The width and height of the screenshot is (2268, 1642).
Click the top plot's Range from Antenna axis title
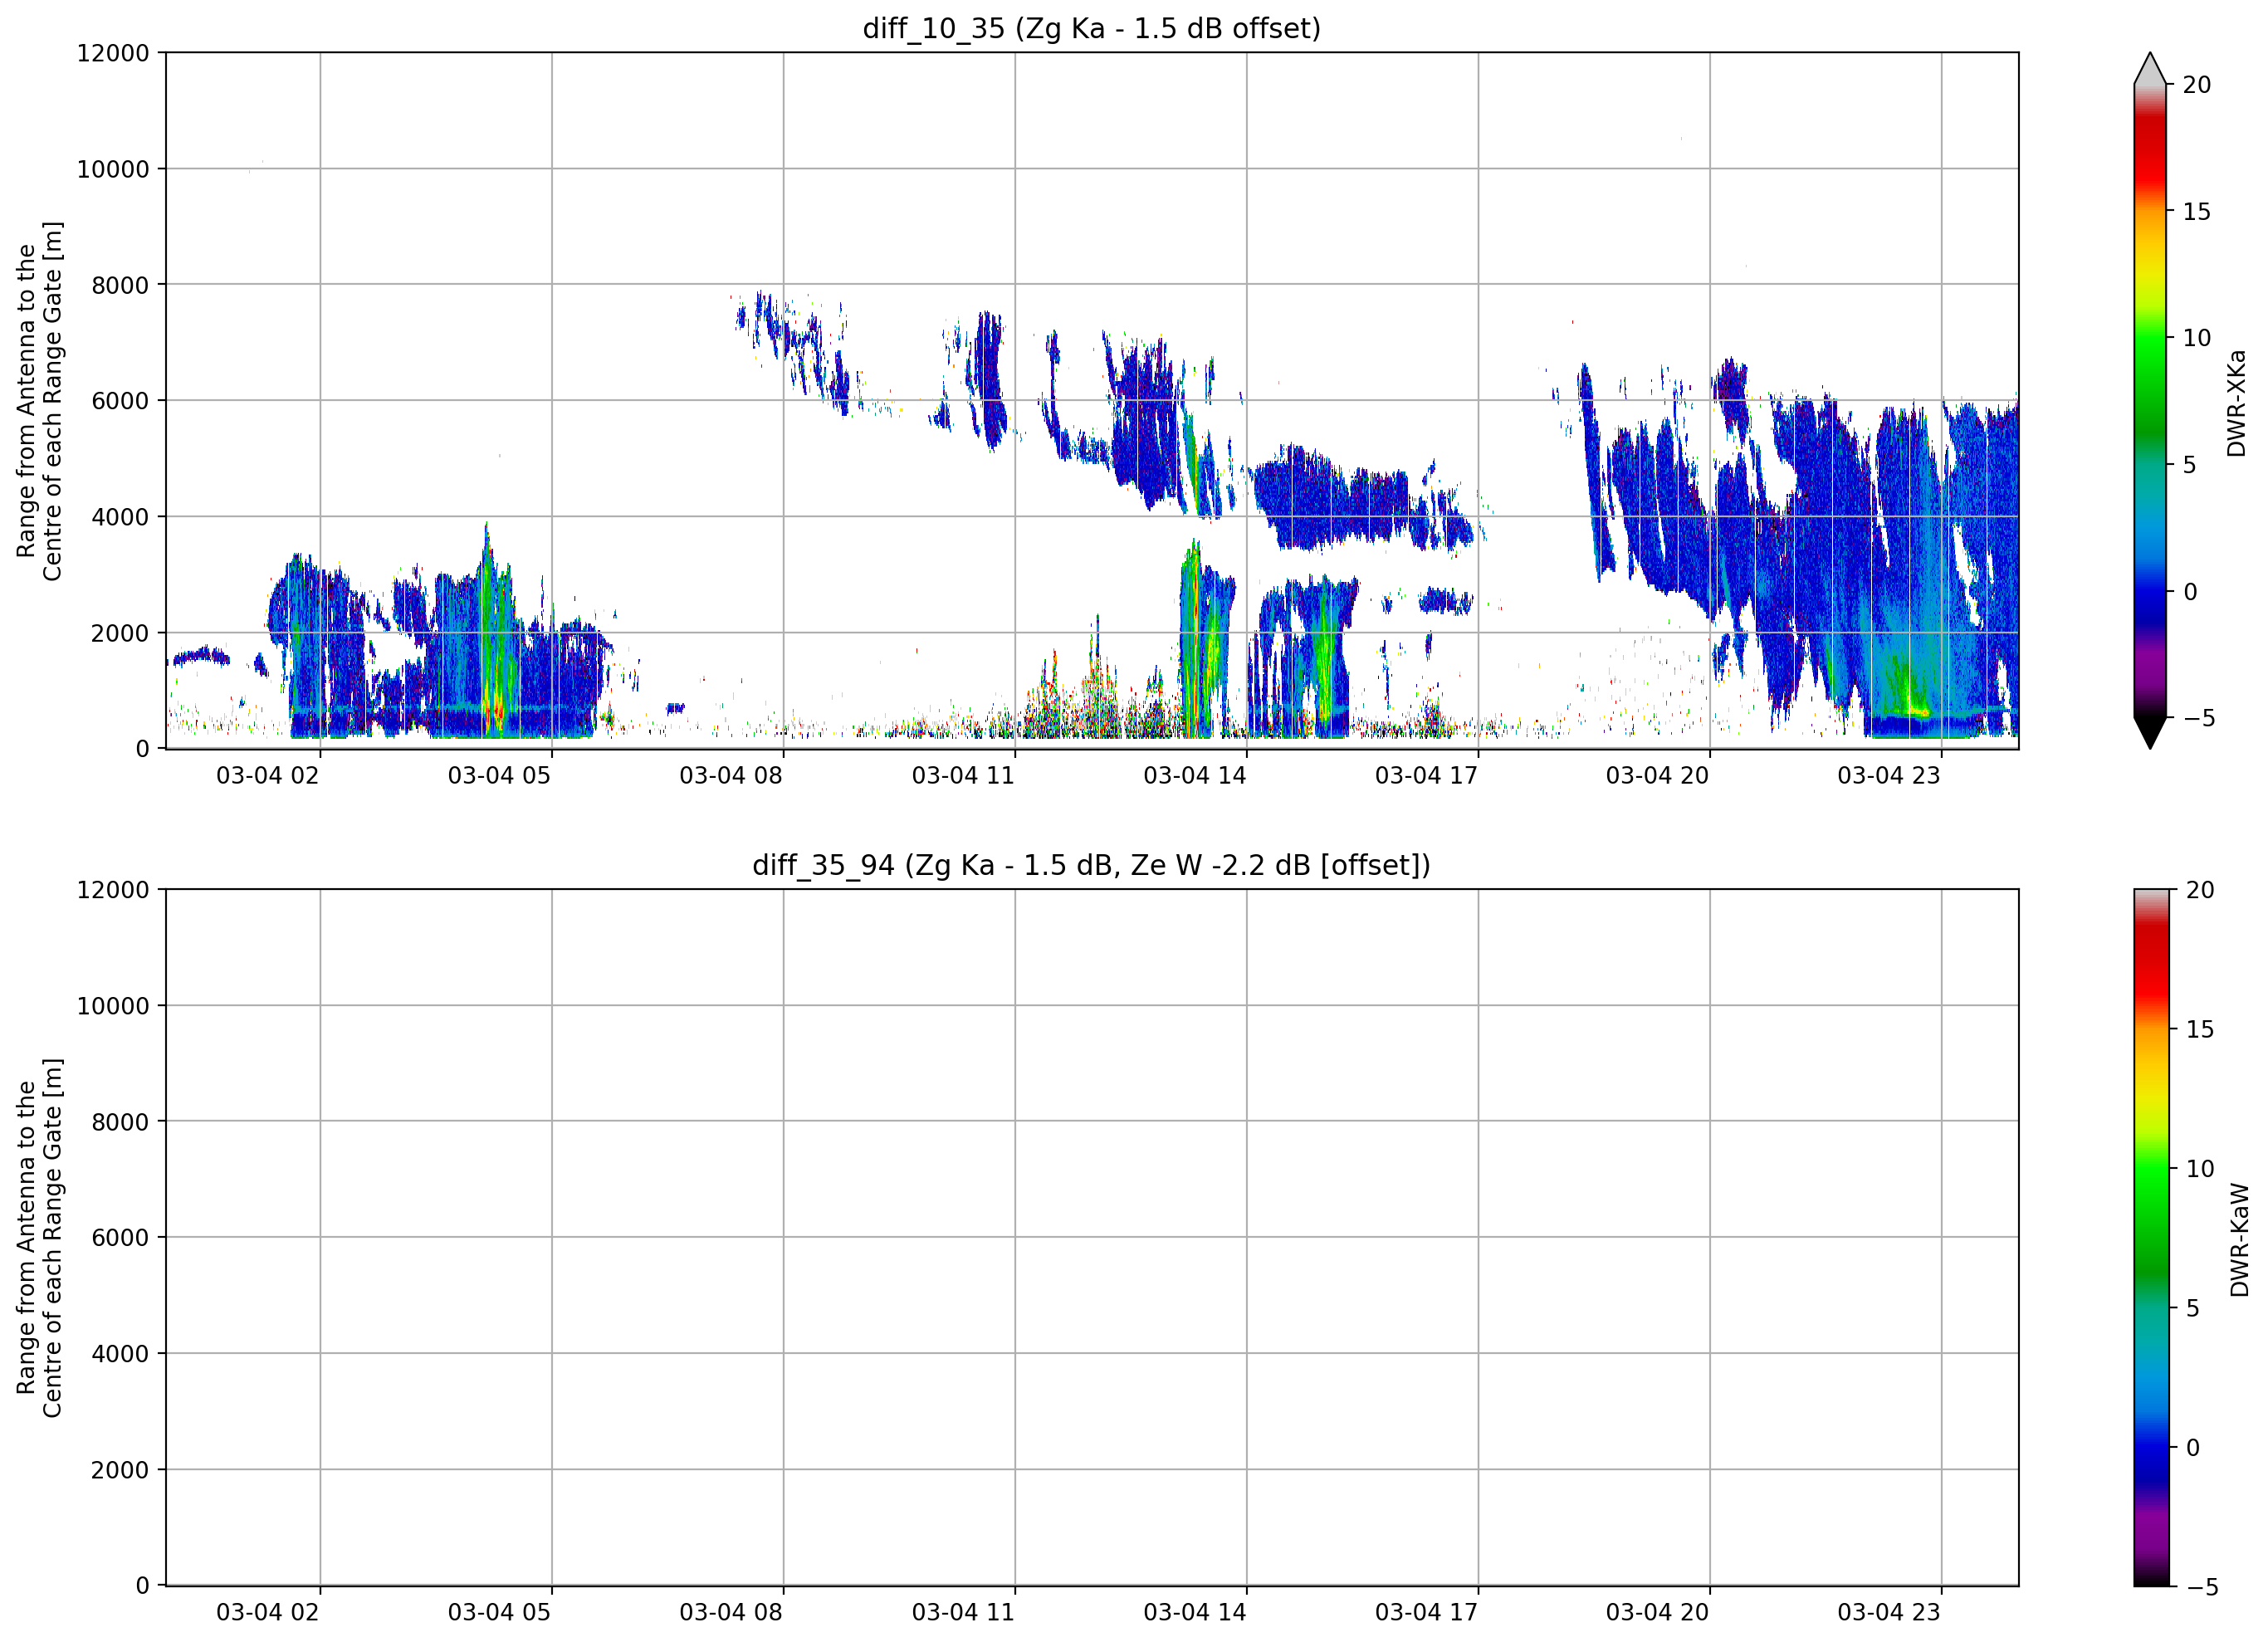(x=39, y=401)
